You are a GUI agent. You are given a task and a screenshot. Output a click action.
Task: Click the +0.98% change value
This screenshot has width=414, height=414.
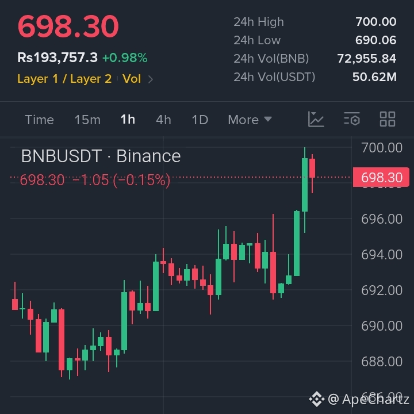(125, 58)
